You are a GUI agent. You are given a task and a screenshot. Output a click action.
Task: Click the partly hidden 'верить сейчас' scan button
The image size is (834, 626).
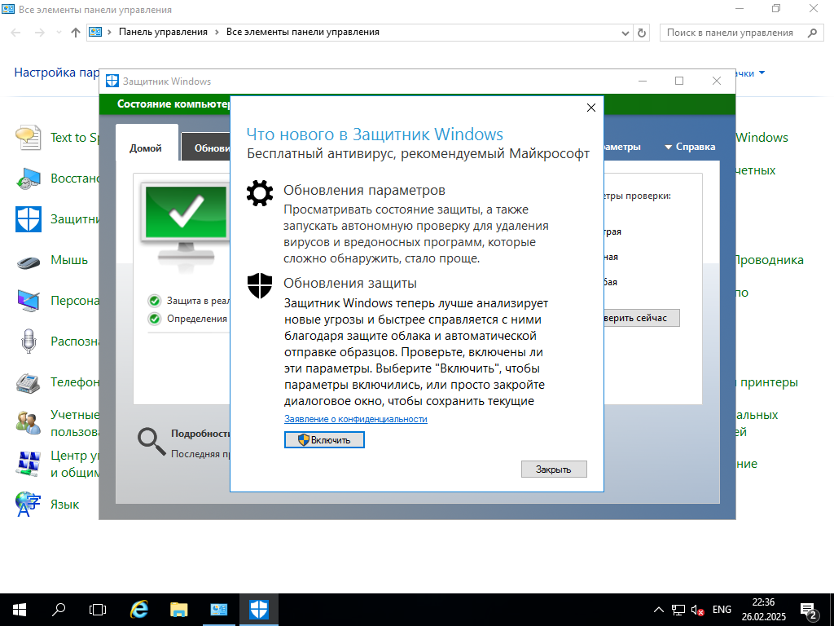point(642,318)
